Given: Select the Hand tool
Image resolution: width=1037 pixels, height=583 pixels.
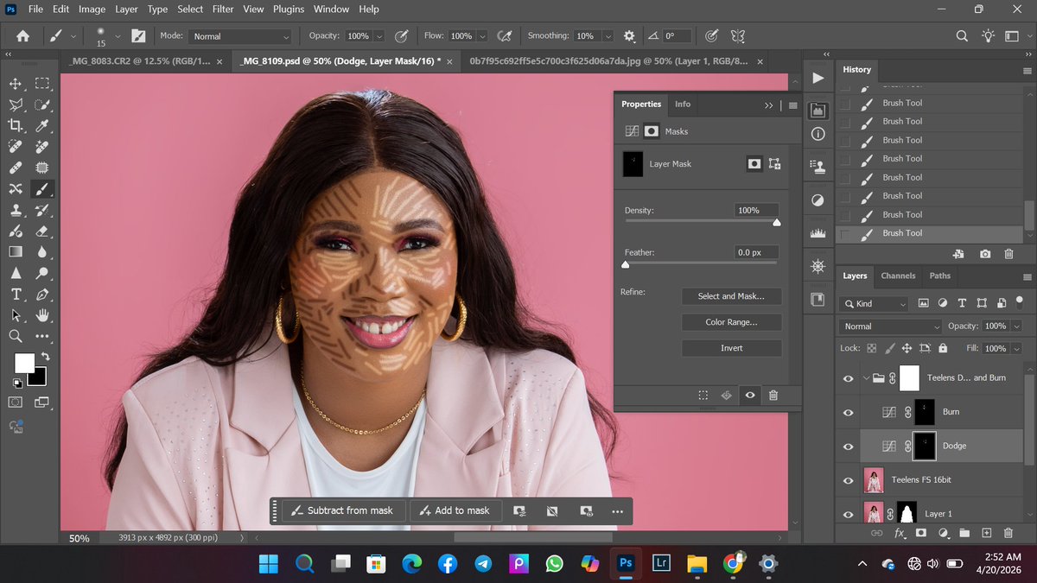Looking at the screenshot, I should [42, 315].
